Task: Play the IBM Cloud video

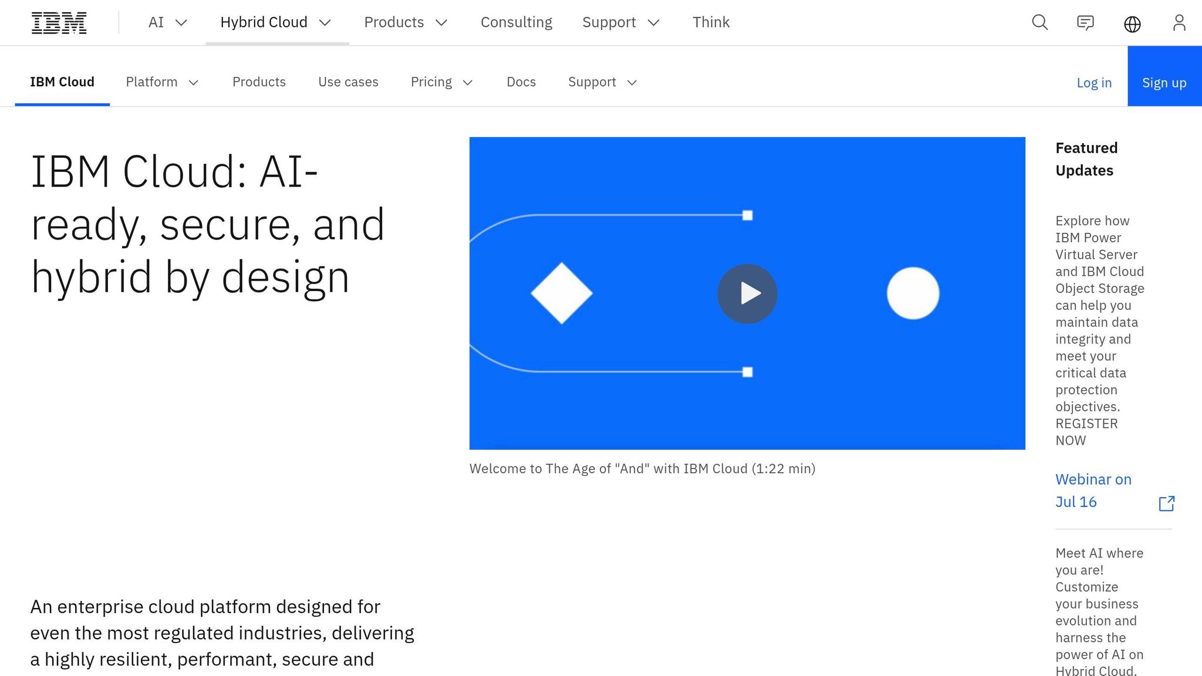Action: [747, 293]
